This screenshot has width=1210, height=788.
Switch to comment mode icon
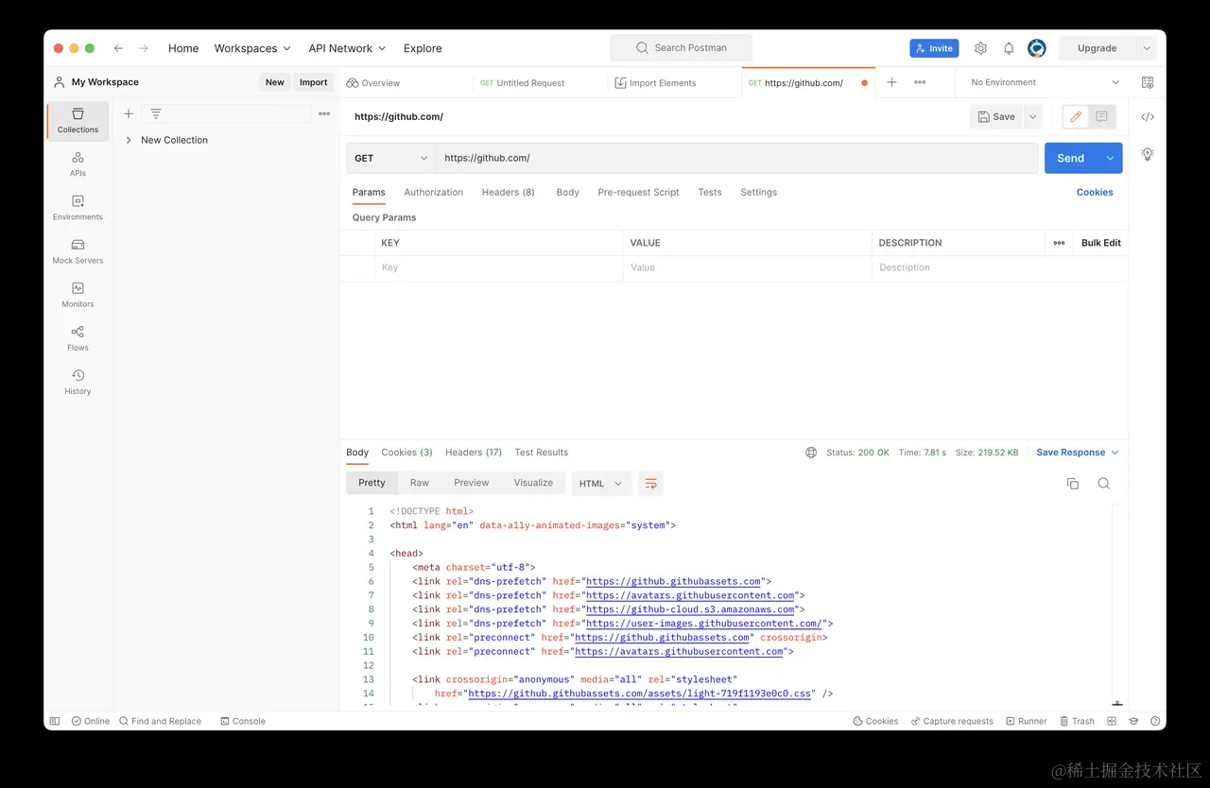pos(1101,117)
